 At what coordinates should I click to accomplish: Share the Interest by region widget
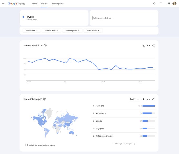click(x=153, y=99)
